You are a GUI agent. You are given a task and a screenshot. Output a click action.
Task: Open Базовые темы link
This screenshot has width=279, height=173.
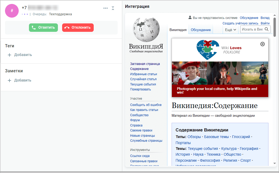point(216,137)
